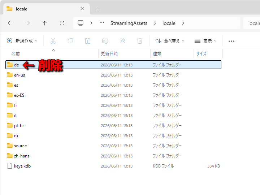Click KDB ファイル type of keys.kdb
Viewport: 260px width, 195px height.
point(163,166)
